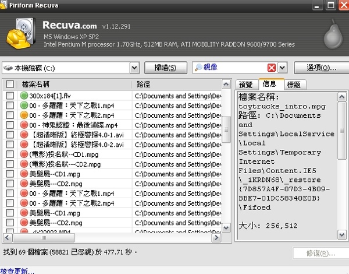
Task: Select the checkbox for (電影)投名狀--CD1.mpg
Action: click(x=10, y=154)
